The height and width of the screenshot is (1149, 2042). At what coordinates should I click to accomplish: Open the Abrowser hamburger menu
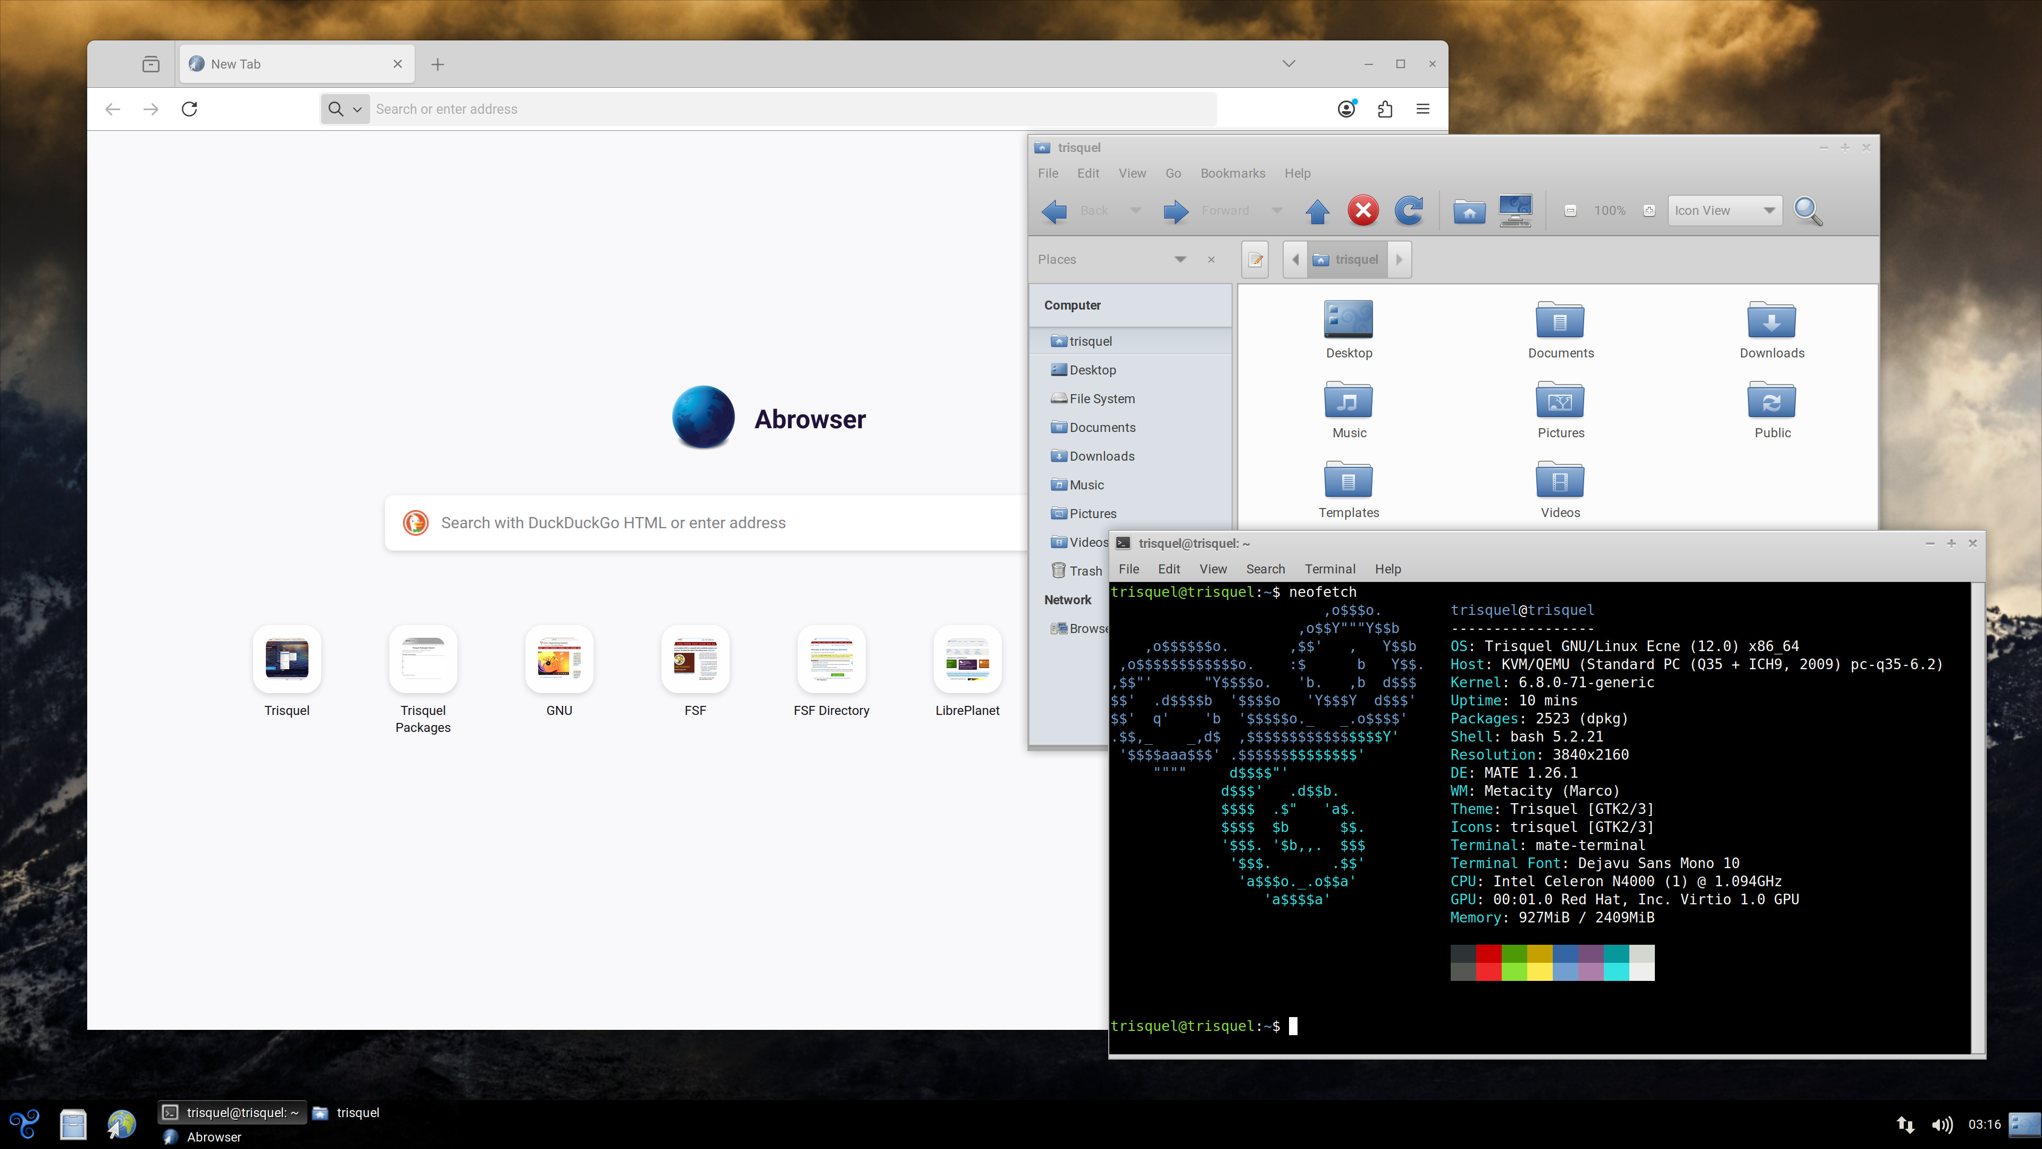coord(1423,109)
